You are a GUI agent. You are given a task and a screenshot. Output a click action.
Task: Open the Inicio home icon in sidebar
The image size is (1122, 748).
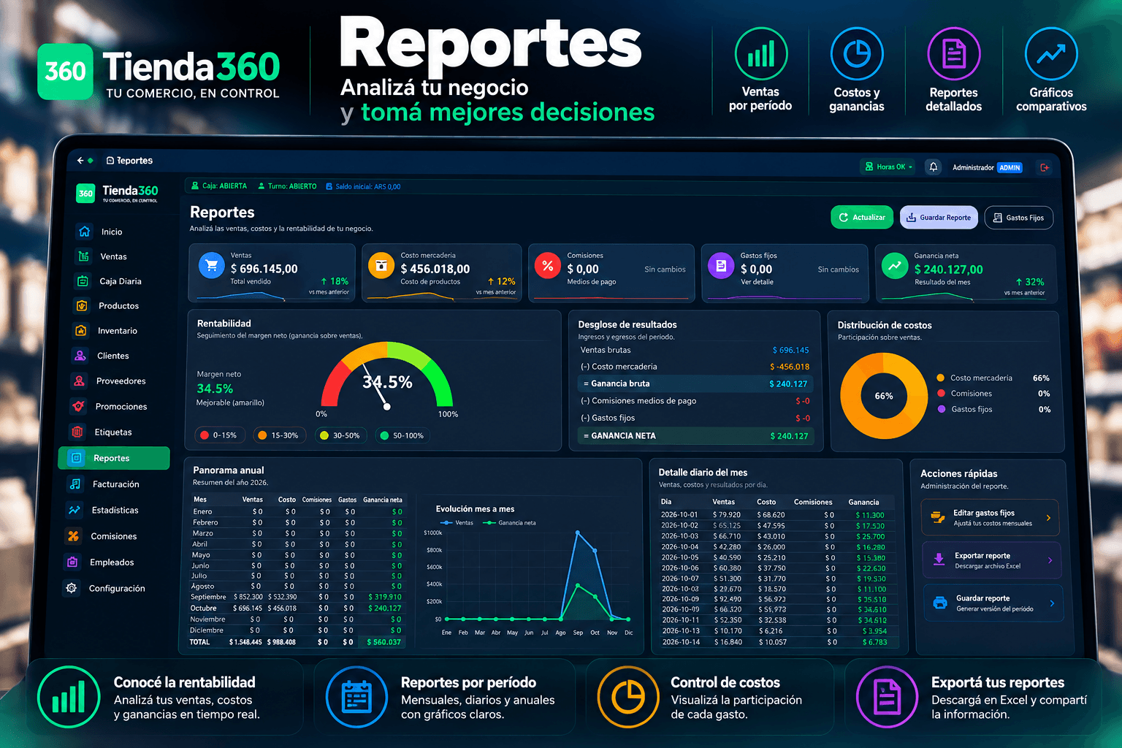[x=85, y=232]
